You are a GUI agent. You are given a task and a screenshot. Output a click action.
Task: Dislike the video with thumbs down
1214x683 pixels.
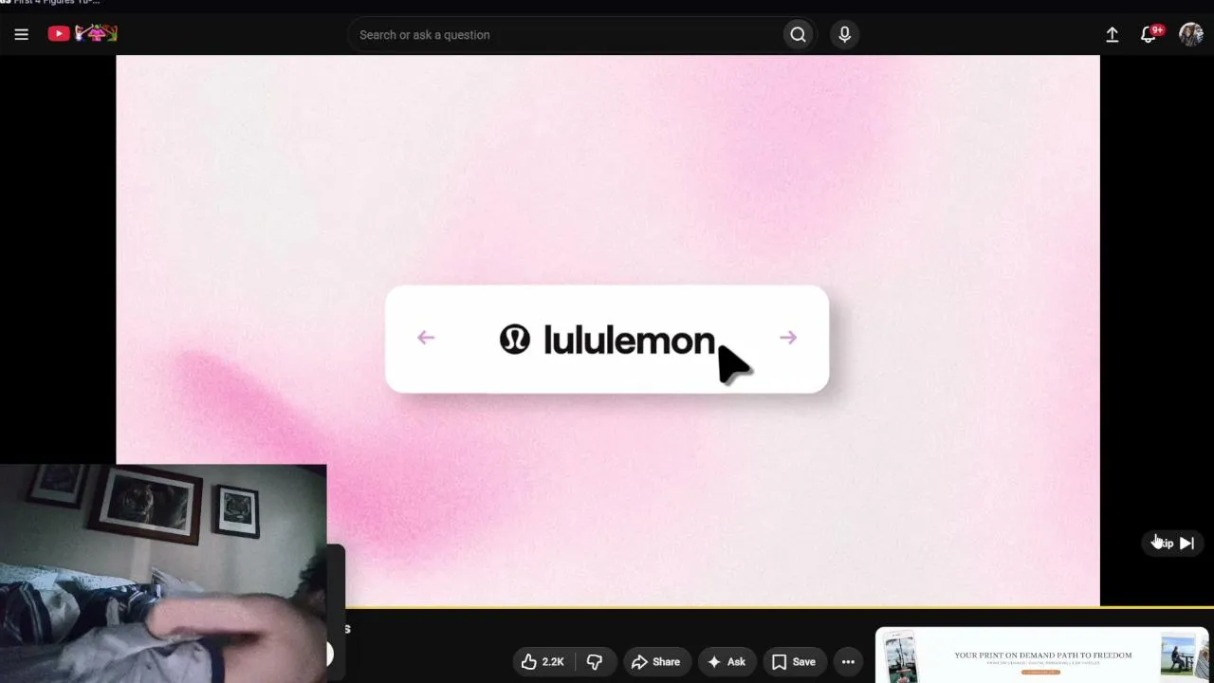click(x=595, y=662)
